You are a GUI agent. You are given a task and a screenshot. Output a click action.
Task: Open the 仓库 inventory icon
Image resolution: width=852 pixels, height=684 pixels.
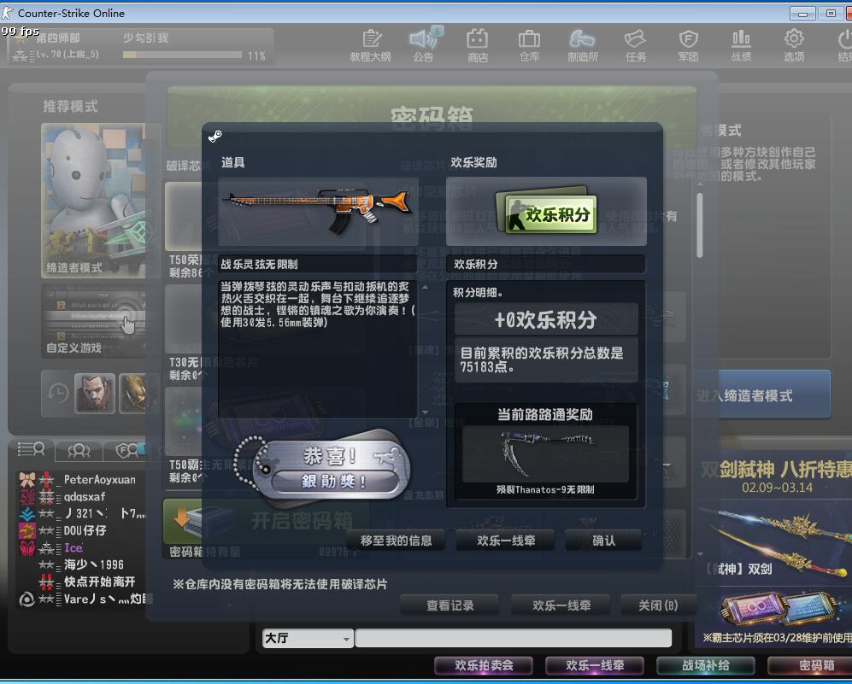point(529,45)
